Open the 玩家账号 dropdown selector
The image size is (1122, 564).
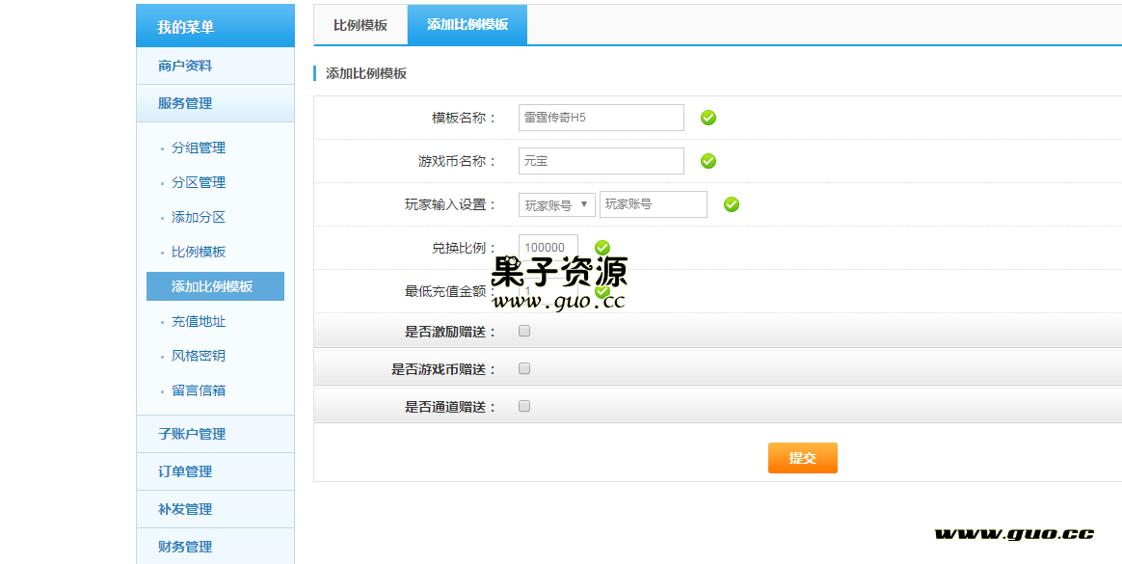[558, 204]
